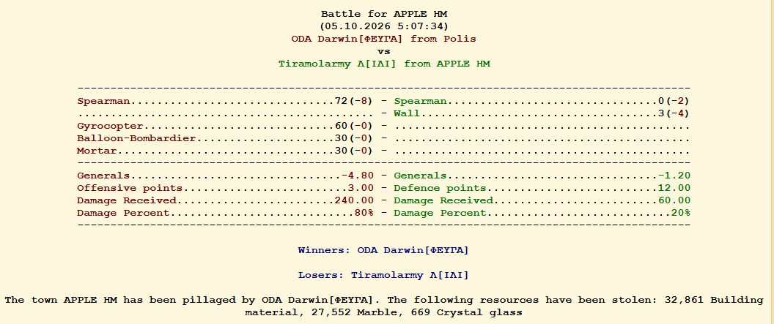Image resolution: width=774 pixels, height=324 pixels.
Task: Click the Offensive points 3.00 line
Action: coord(225,188)
